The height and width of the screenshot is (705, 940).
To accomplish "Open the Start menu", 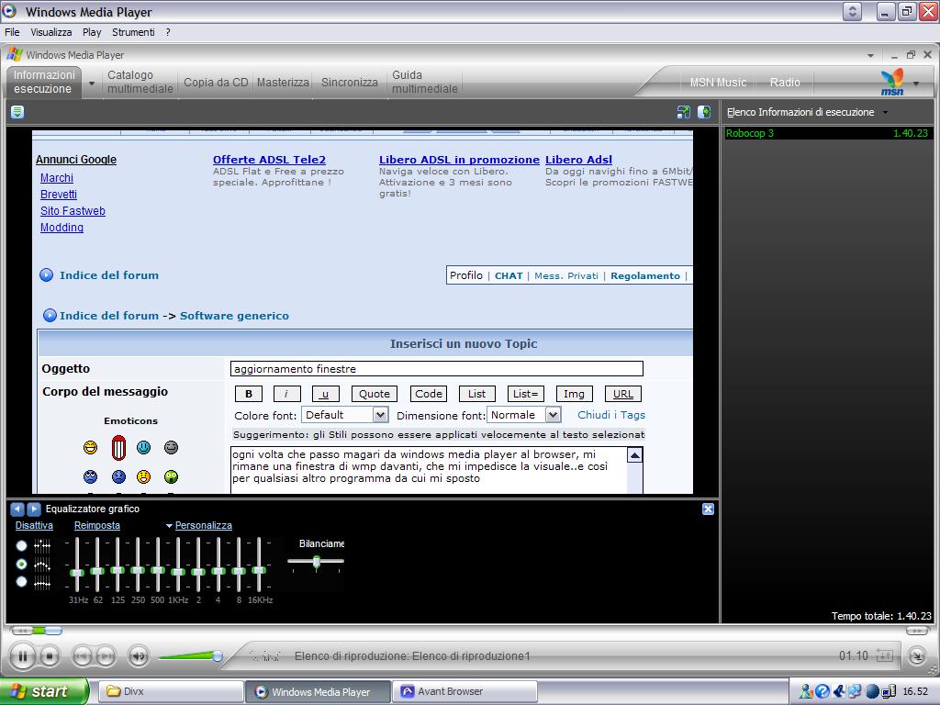I will 43,692.
